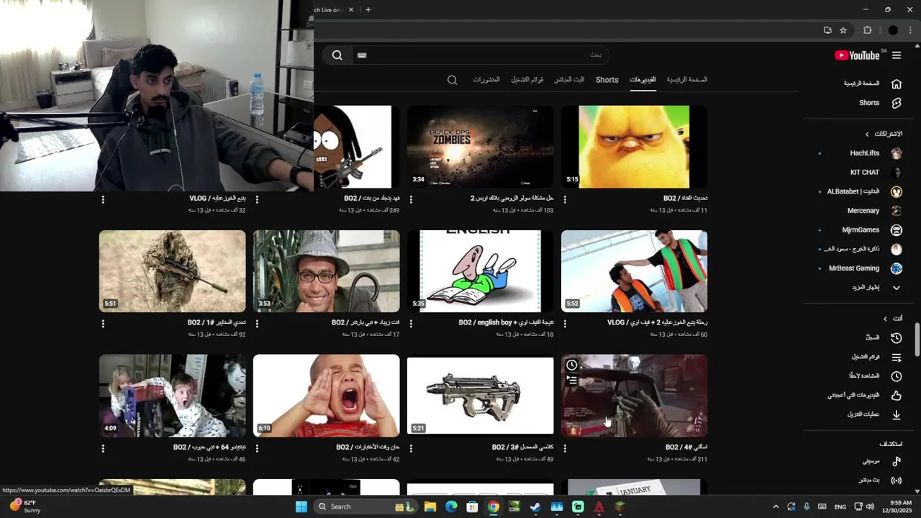Open options menu for the yellow chick video
This screenshot has width=921, height=518.
pyautogui.click(x=565, y=199)
